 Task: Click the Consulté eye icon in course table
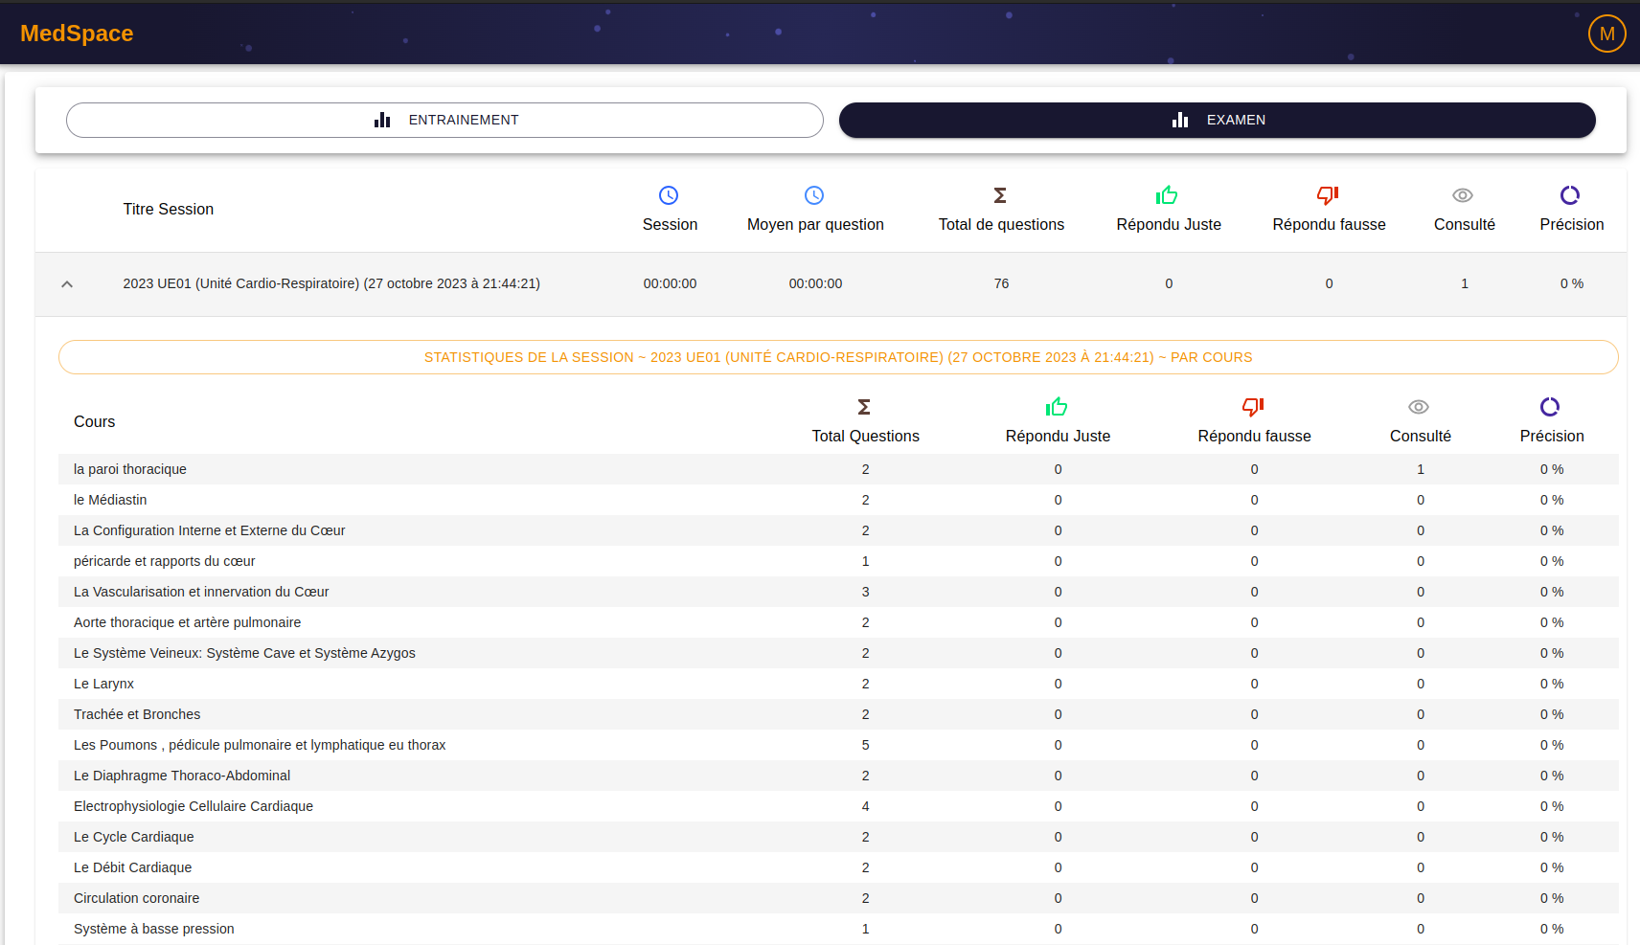click(1419, 407)
